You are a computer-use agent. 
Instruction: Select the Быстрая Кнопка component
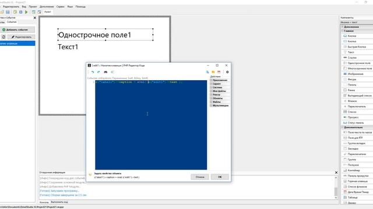coord(357,46)
